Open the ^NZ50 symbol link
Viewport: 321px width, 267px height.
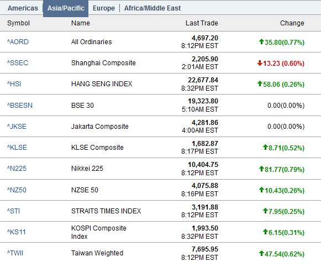17,190
